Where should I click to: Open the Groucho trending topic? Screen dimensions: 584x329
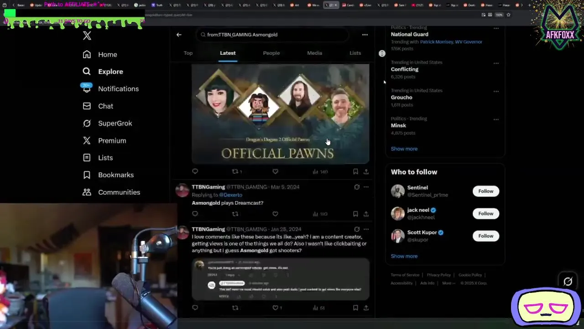coord(401,97)
